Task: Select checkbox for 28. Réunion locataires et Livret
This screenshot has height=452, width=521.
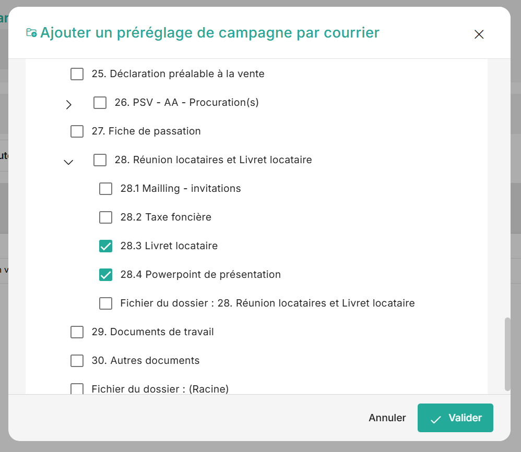Action: coord(100,160)
